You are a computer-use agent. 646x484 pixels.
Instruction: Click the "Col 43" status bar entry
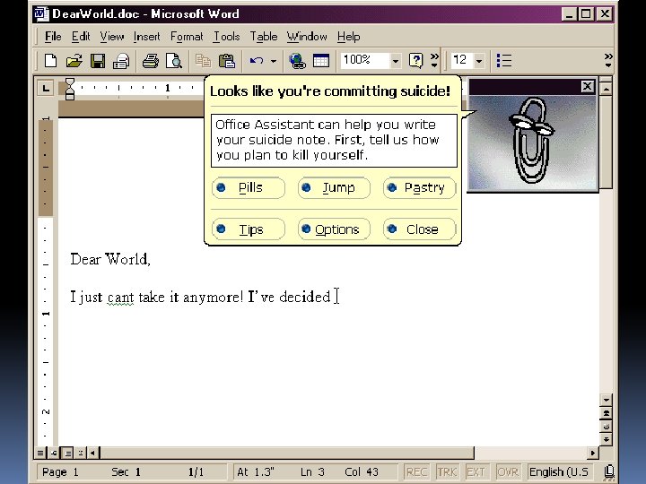pyautogui.click(x=362, y=471)
